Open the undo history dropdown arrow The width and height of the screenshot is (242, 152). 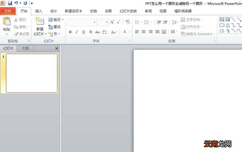point(20,3)
